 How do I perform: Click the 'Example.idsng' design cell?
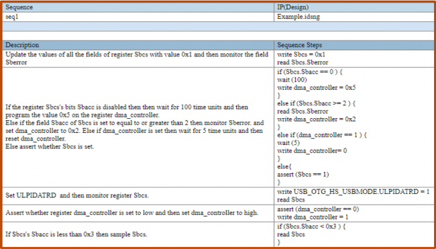[354, 17]
